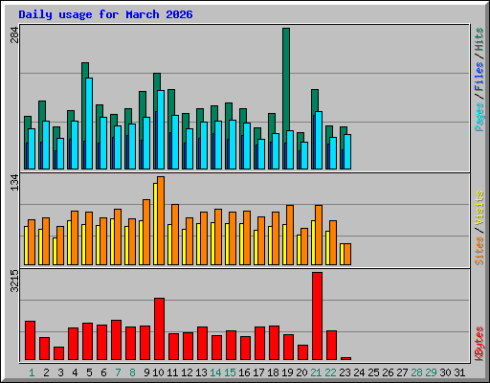
Task: Click day label 29 on the axis
Action: coord(431,372)
